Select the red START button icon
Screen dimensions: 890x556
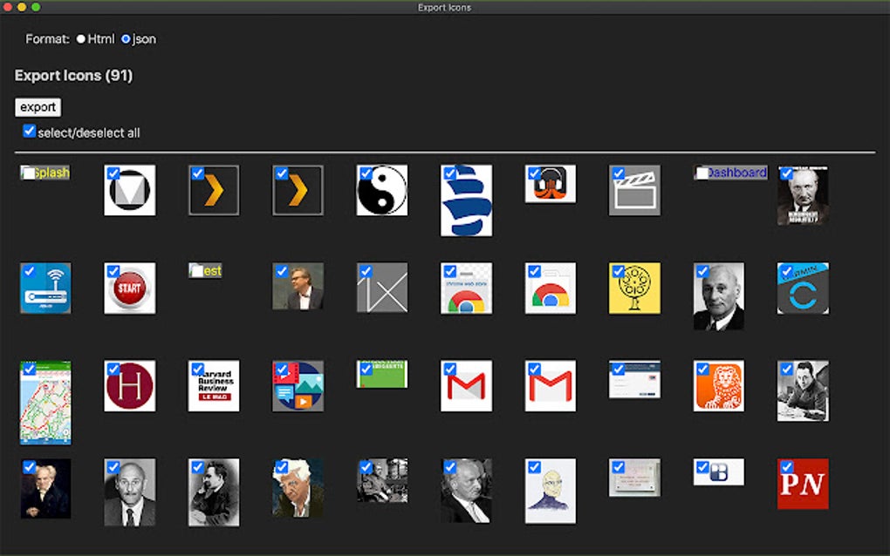pyautogui.click(x=129, y=288)
